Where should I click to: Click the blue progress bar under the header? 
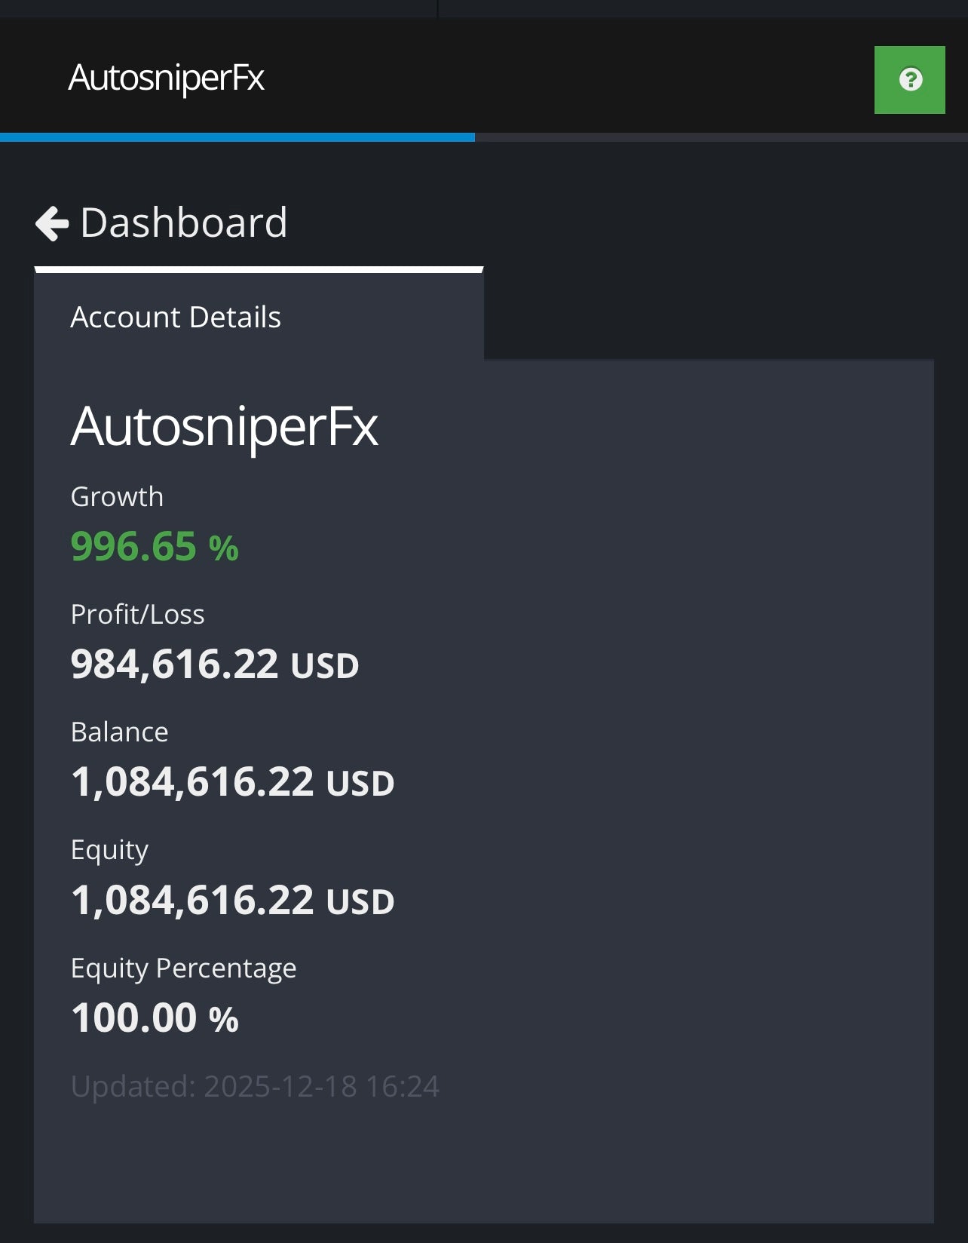tap(237, 137)
